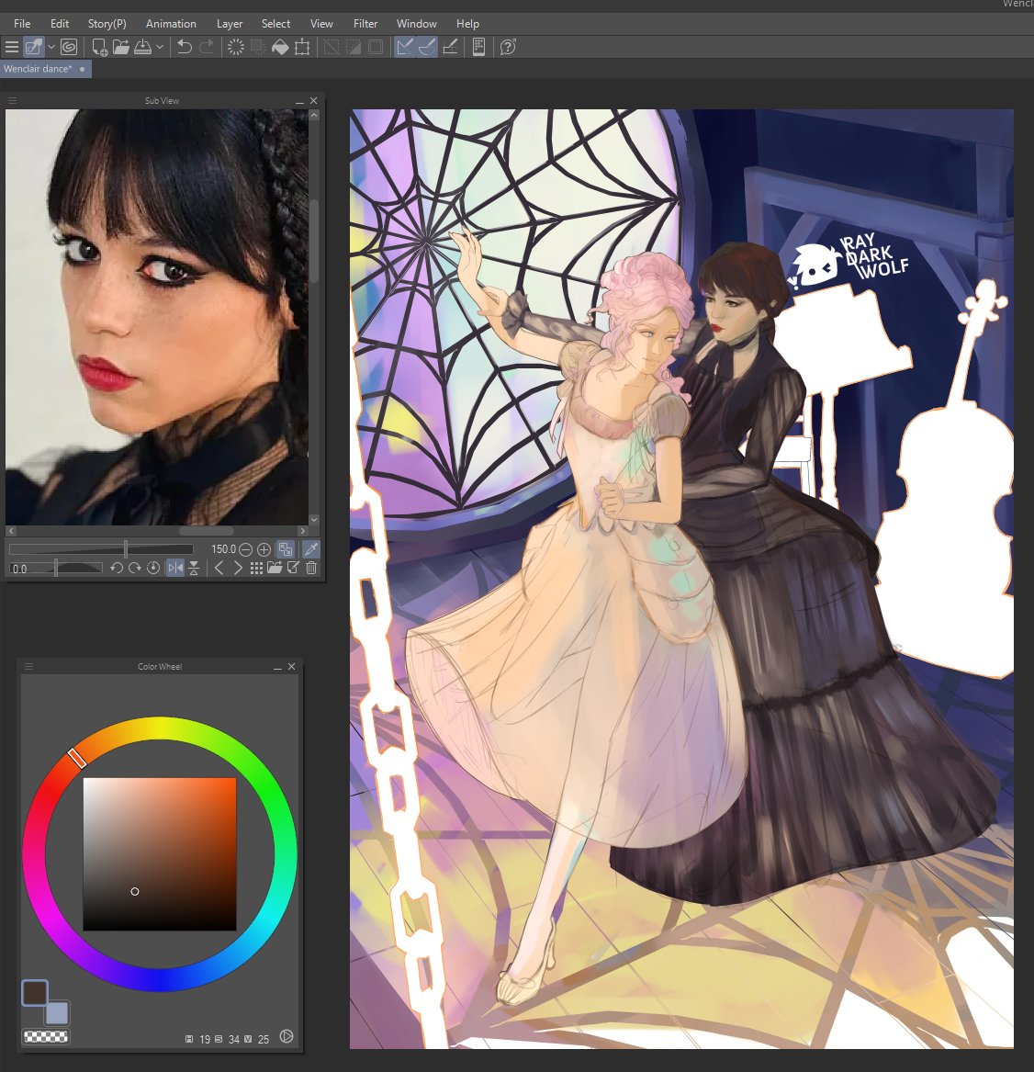The height and width of the screenshot is (1072, 1034).
Task: Toggle vertical flip in Sub View
Action: [194, 568]
